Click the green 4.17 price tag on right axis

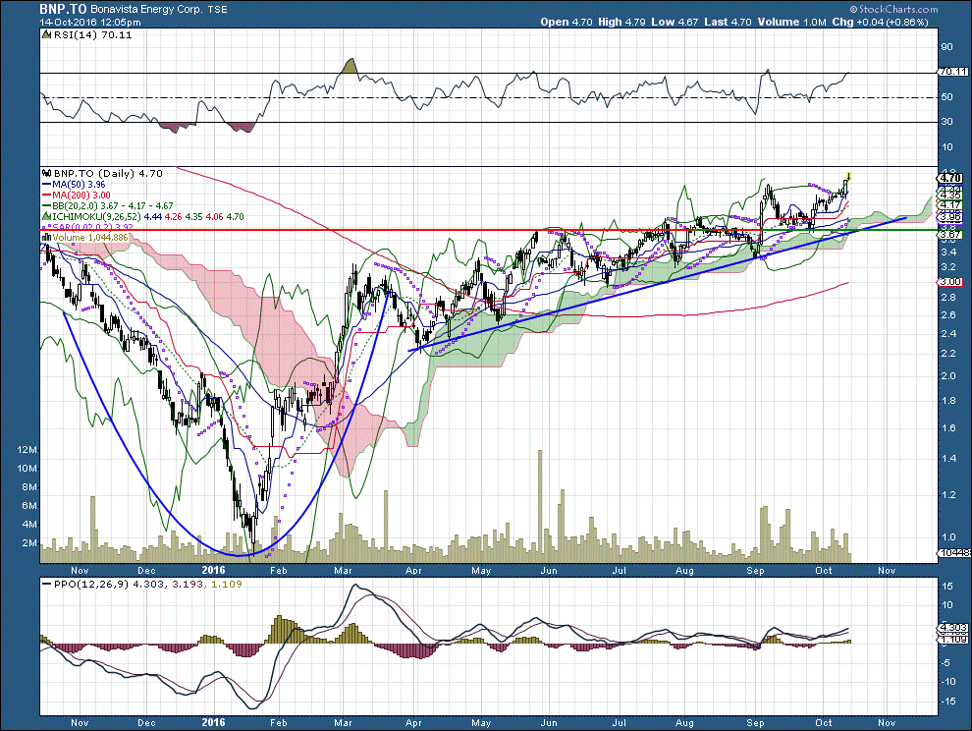[x=950, y=204]
